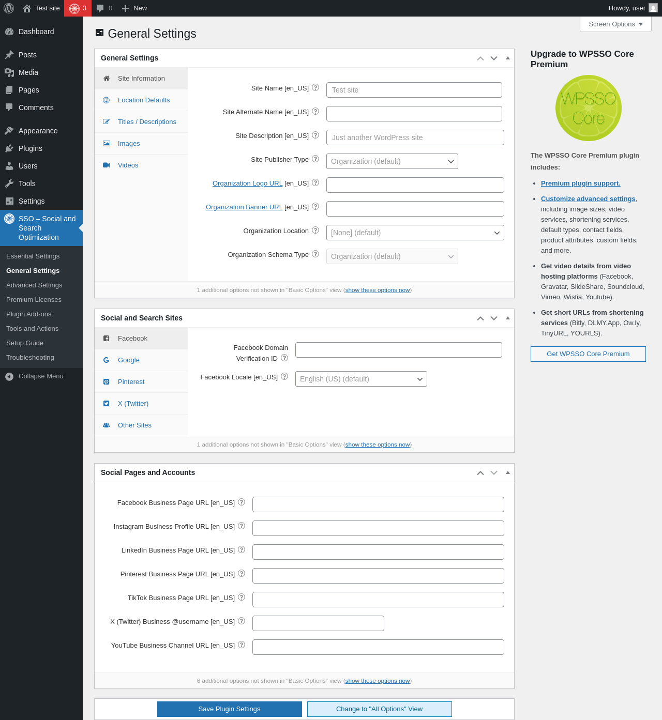Click help icon beside Instagram Business Profile URL
Image resolution: width=662 pixels, height=720 pixels.
[x=242, y=526]
